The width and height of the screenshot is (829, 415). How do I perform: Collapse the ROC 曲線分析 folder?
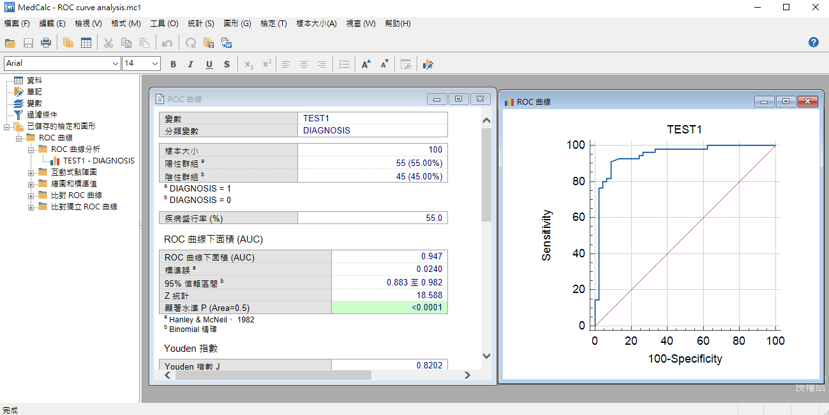tap(31, 149)
